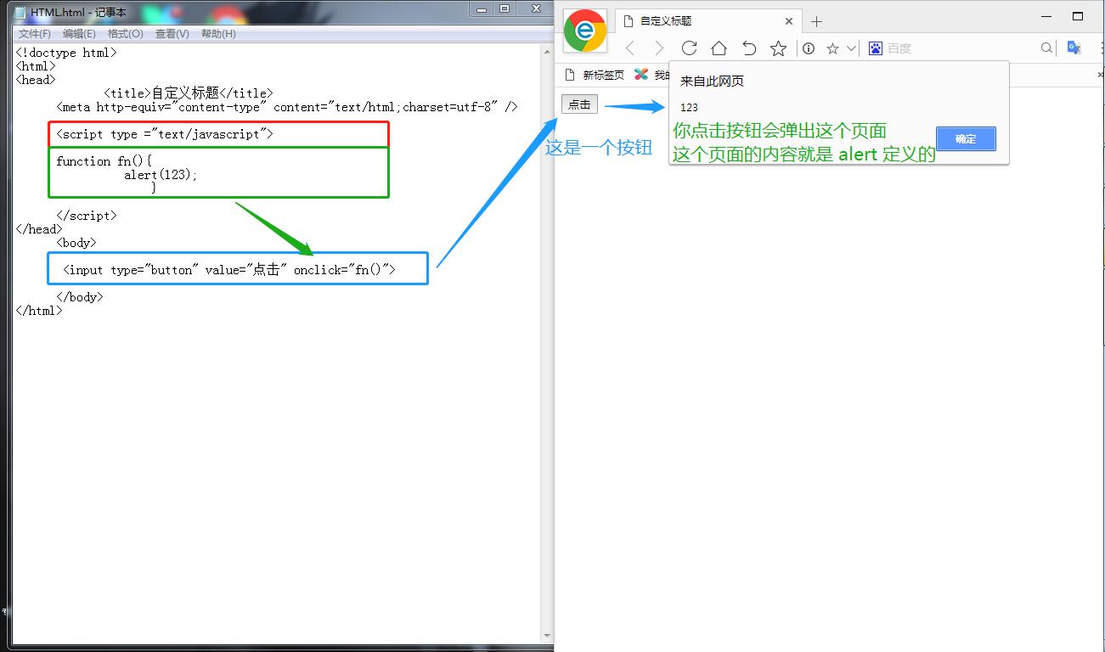The height and width of the screenshot is (652, 1105).
Task: Click the 确定 button in the alert dialog
Action: (x=966, y=138)
